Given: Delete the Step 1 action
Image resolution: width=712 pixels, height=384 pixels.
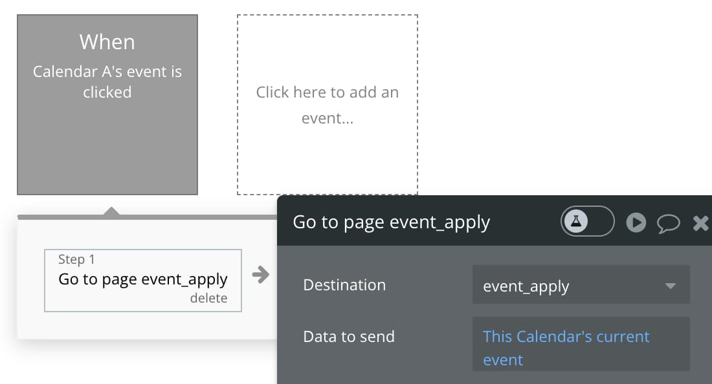Looking at the screenshot, I should click(208, 298).
